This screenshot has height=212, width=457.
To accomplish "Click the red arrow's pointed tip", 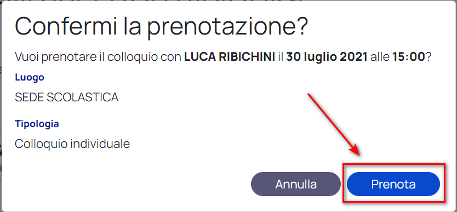I will 359,154.
